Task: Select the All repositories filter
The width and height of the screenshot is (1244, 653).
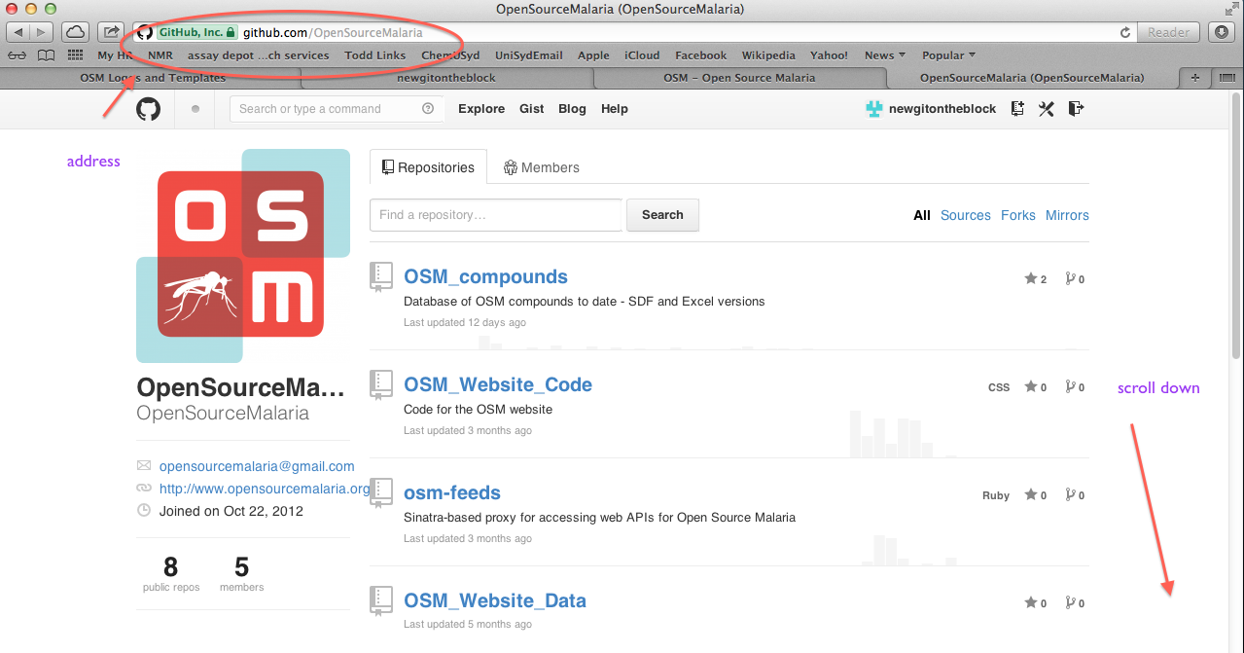Action: [922, 215]
